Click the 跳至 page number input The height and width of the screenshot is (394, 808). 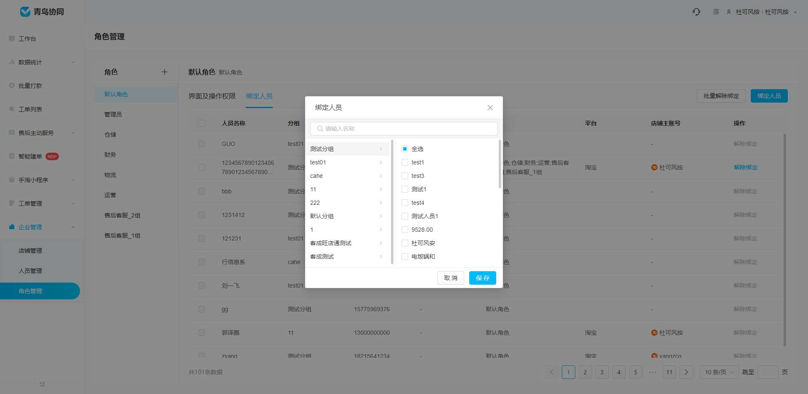[x=768, y=372]
